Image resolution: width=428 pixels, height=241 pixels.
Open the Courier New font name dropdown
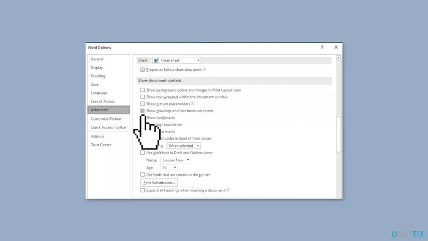pos(176,160)
